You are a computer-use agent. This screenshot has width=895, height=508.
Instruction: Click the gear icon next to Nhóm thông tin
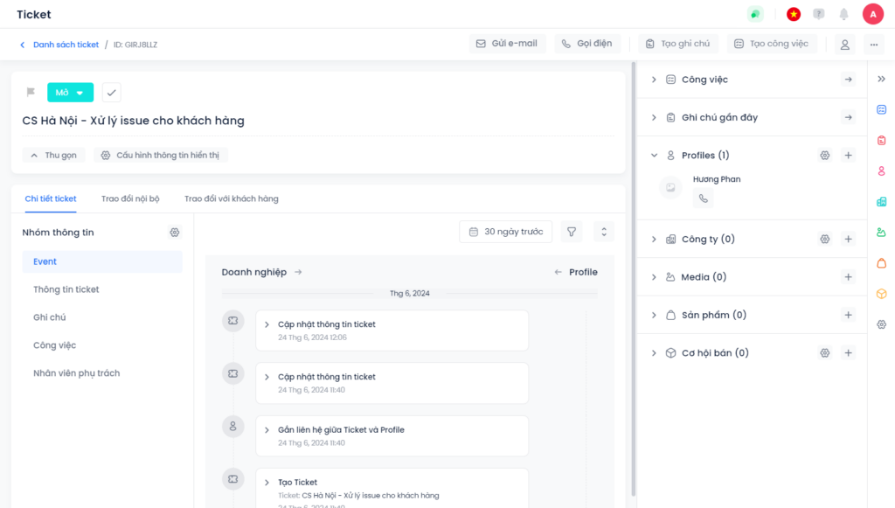pos(175,233)
